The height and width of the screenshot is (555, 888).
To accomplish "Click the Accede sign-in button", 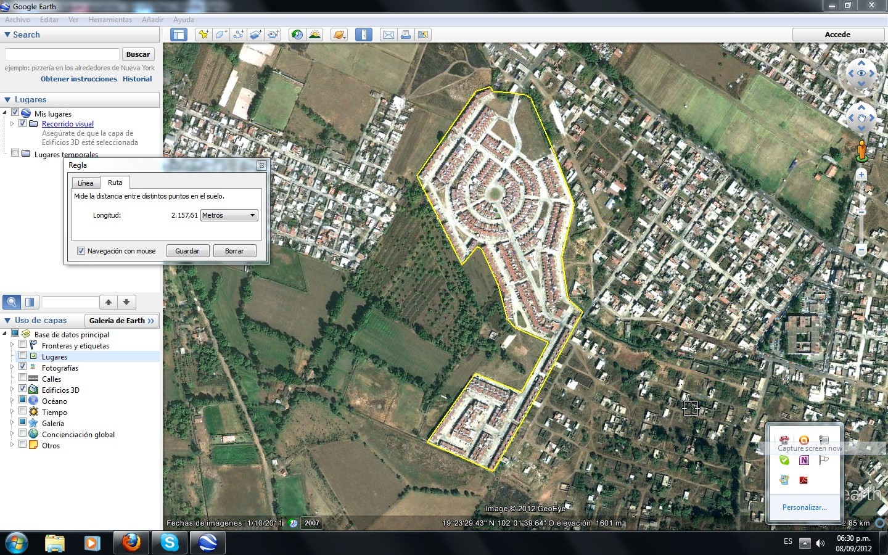I will pyautogui.click(x=838, y=35).
